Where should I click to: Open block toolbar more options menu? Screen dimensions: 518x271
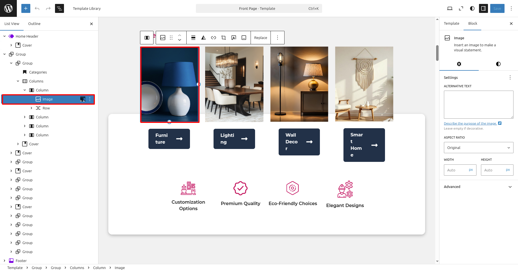[x=278, y=38]
